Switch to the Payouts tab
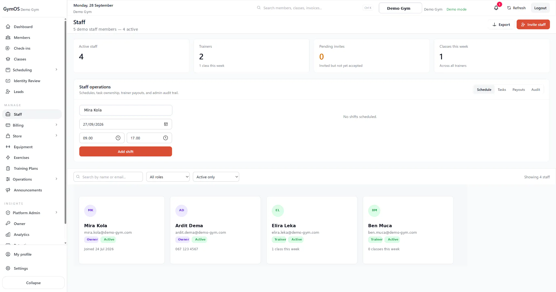The height and width of the screenshot is (292, 556). pyautogui.click(x=519, y=89)
